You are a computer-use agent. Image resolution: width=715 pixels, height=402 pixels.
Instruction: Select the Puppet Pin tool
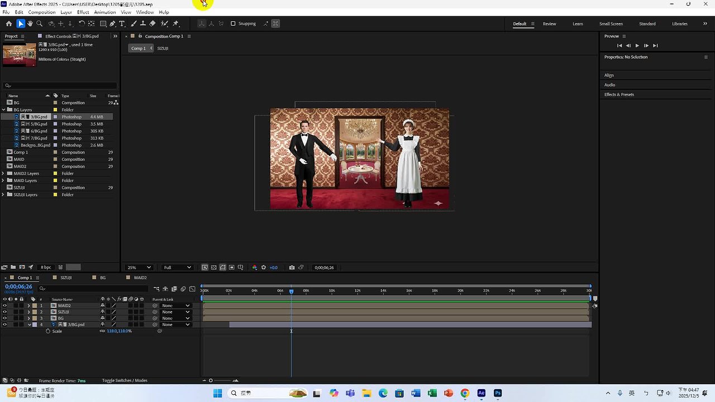point(176,23)
